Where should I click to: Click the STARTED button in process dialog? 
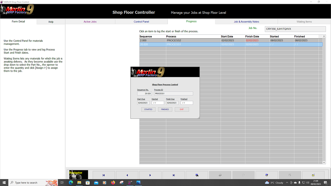[x=148, y=110]
